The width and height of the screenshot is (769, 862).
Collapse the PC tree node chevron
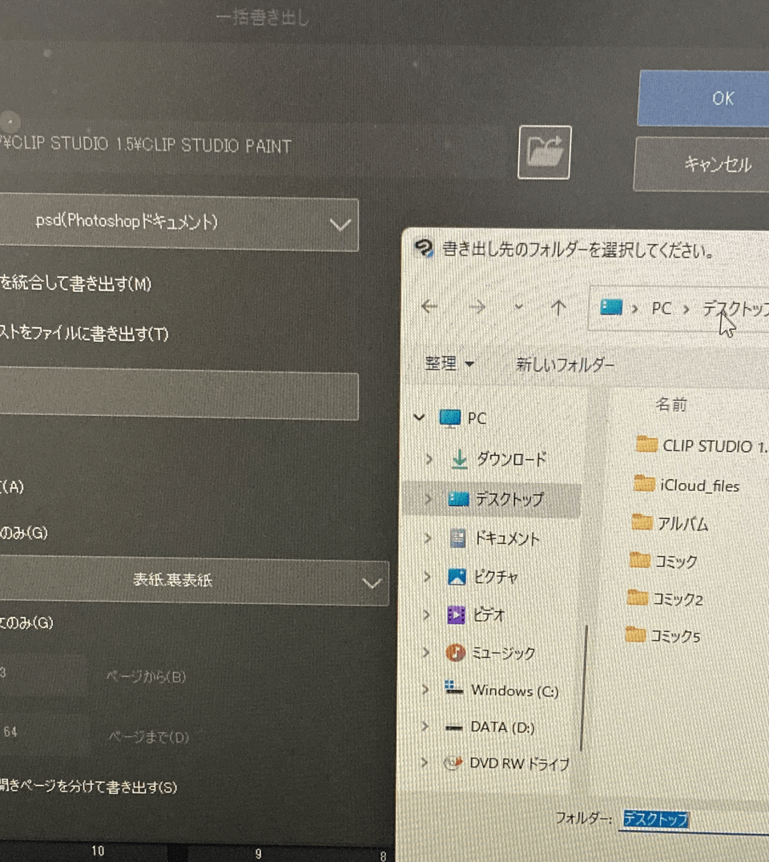(420, 418)
